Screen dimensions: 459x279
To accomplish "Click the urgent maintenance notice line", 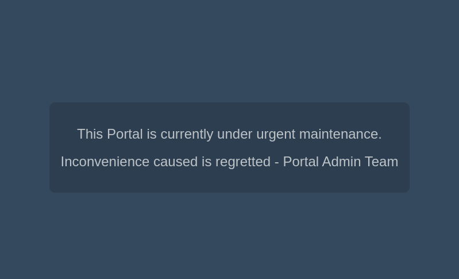I will [229, 134].
